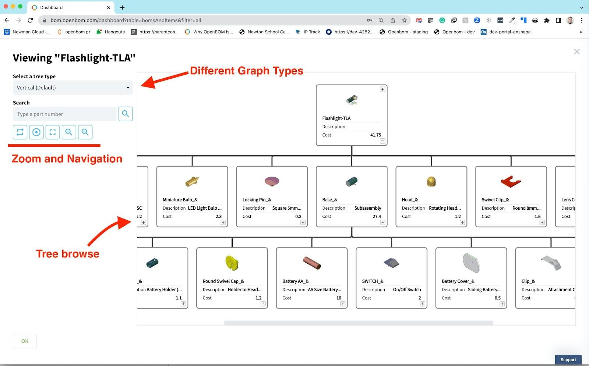Open the Extensions puzzle-piece menu
The width and height of the screenshot is (589, 366).
pos(547,20)
